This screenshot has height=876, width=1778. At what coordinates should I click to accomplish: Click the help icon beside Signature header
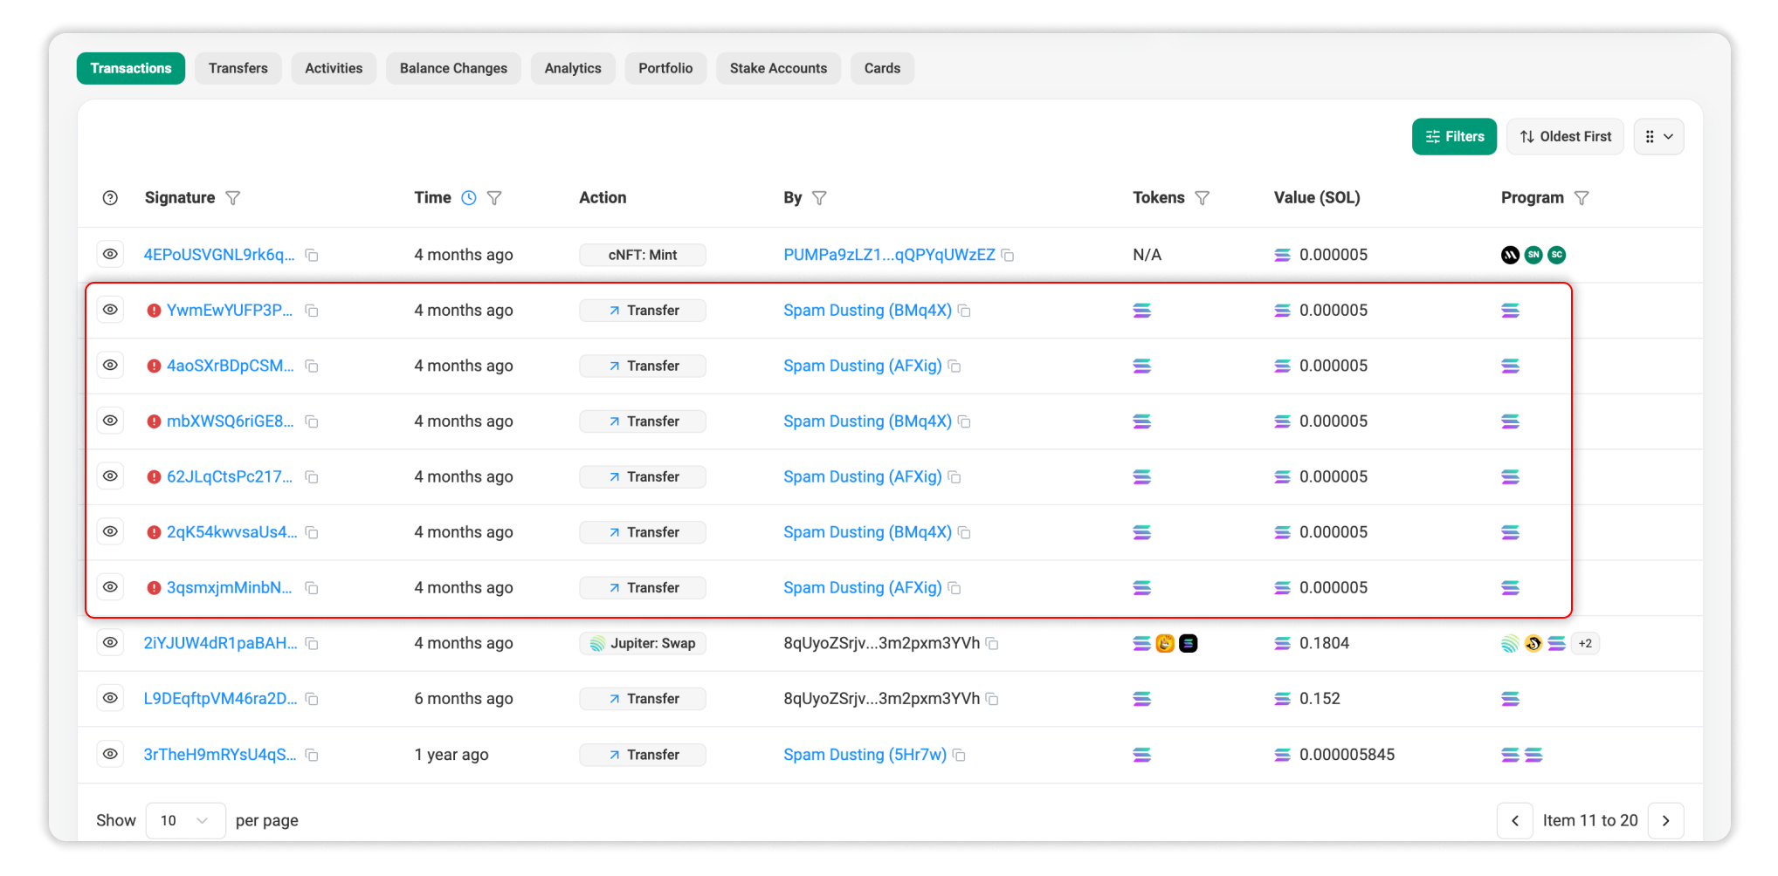click(110, 198)
